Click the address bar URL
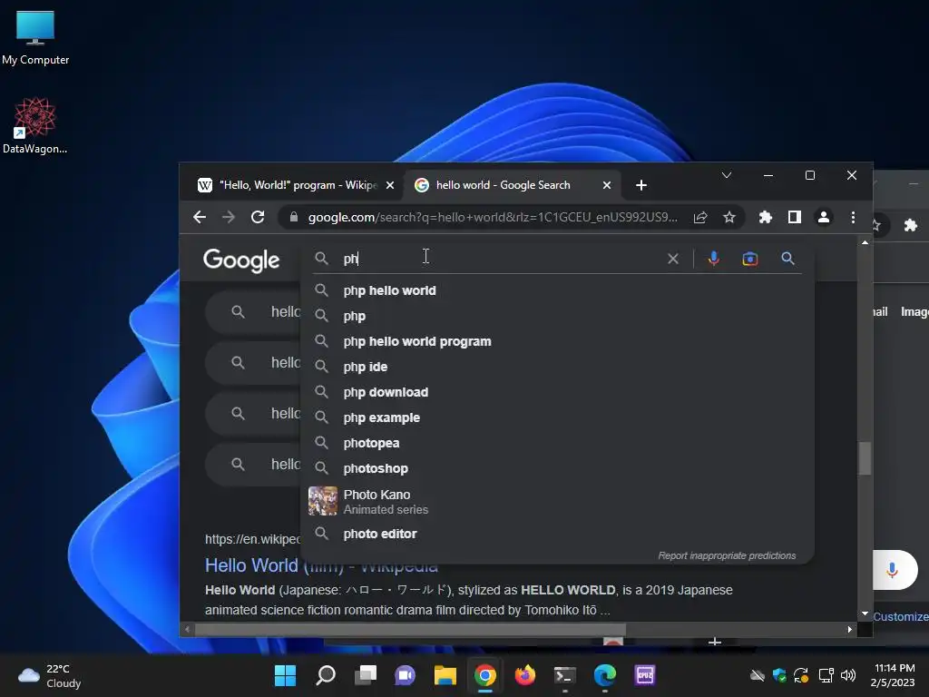 tap(493, 218)
